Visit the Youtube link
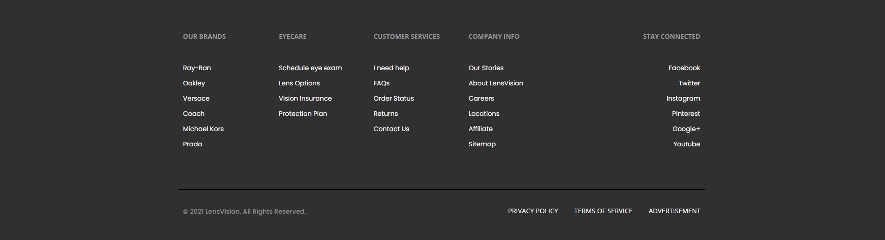 click(x=687, y=144)
